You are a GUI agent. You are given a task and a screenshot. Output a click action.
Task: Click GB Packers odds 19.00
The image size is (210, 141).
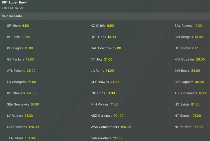pyautogui.click(x=30, y=59)
